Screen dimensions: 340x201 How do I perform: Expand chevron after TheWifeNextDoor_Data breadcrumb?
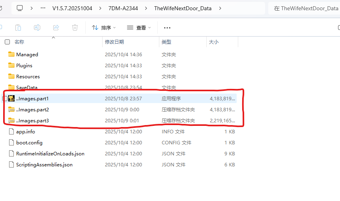click(220, 8)
